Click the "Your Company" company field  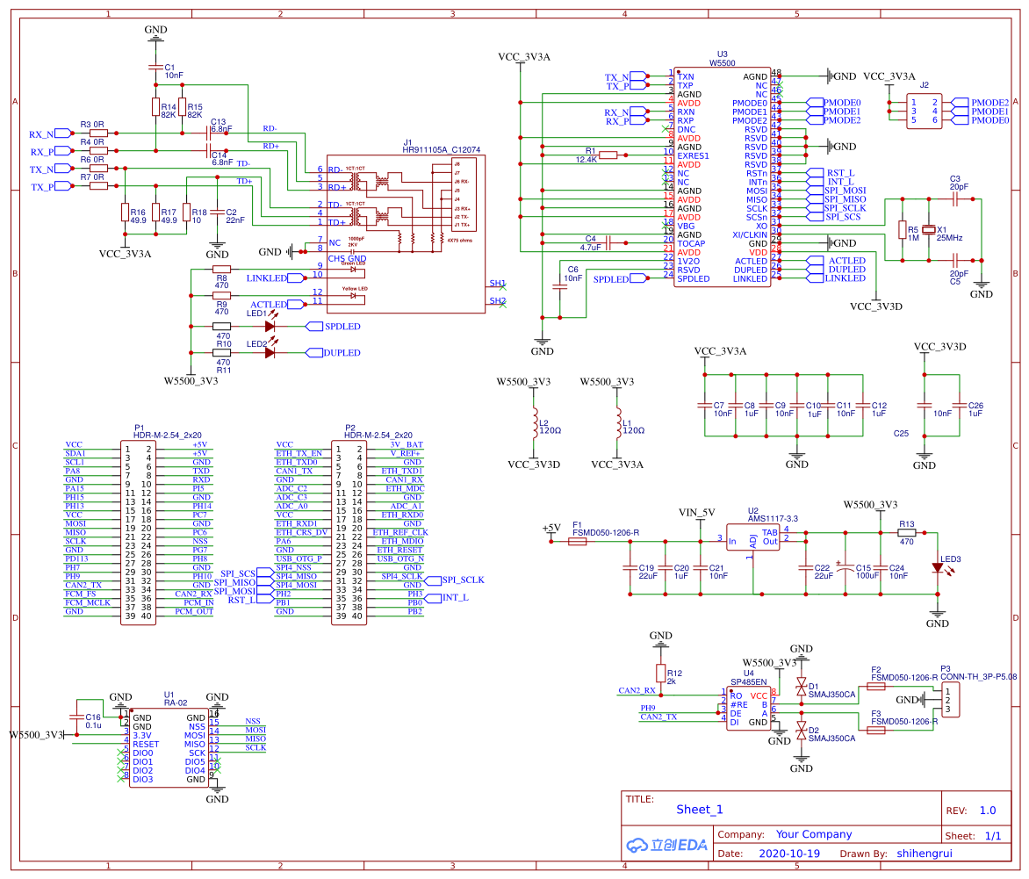(x=814, y=834)
